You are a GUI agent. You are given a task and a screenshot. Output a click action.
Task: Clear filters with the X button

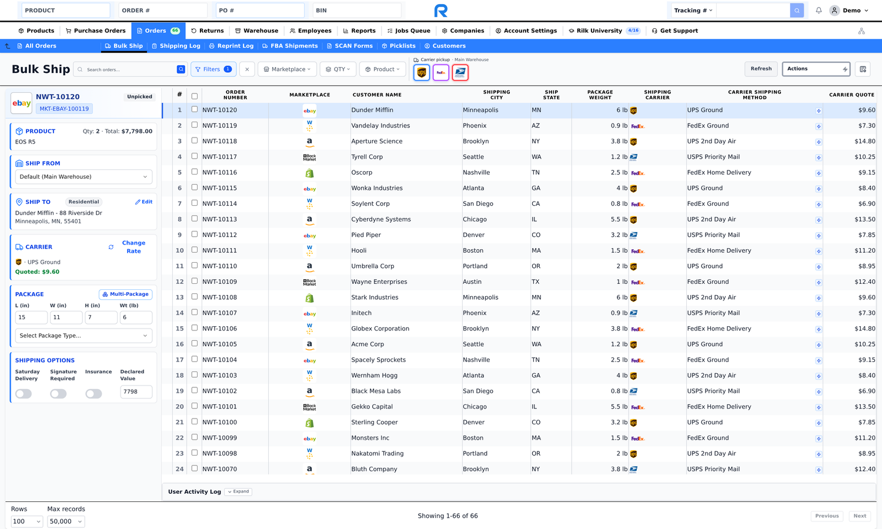click(247, 69)
